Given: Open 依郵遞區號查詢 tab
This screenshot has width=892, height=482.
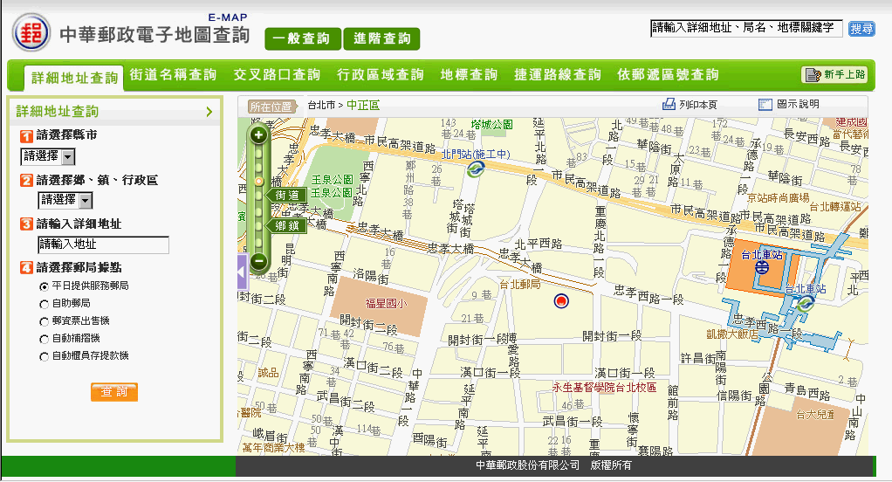Looking at the screenshot, I should tap(668, 74).
